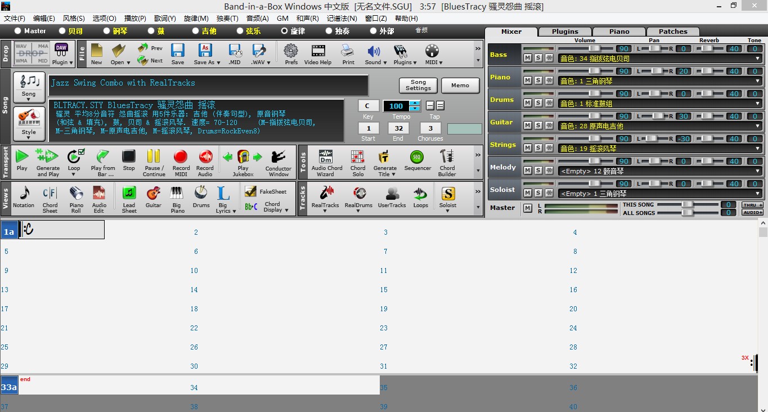Select the 吉他 track radio button
The width and height of the screenshot is (768, 412).
click(x=196, y=31)
